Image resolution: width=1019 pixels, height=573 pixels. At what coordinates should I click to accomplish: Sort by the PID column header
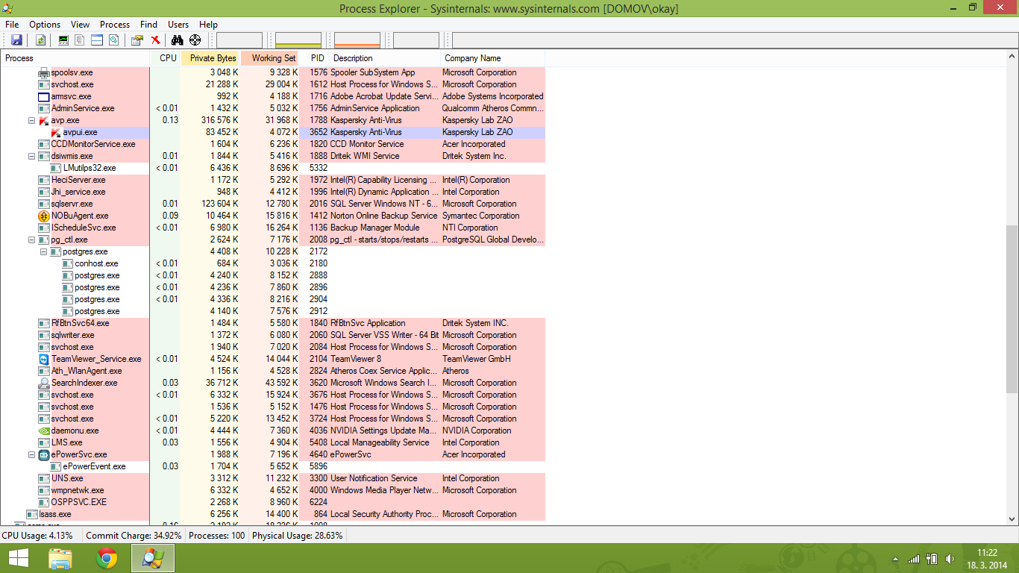pos(315,58)
